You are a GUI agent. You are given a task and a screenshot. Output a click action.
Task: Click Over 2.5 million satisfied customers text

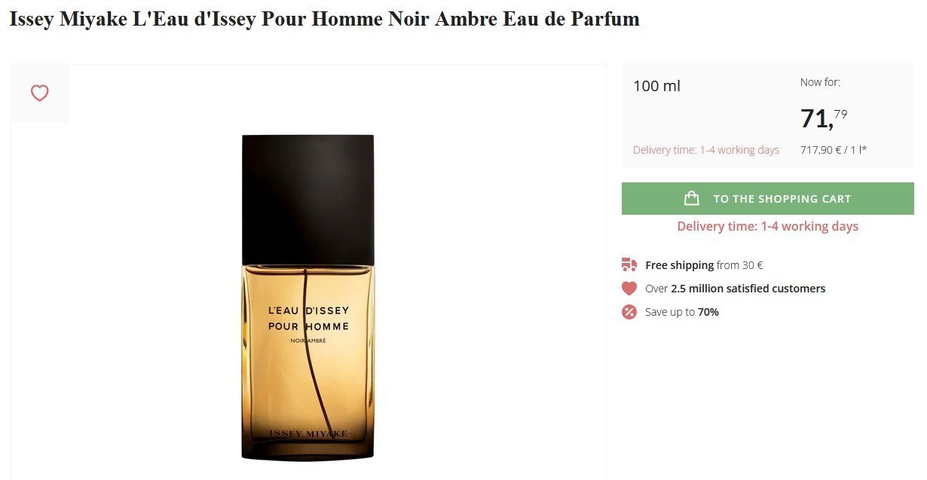click(735, 289)
